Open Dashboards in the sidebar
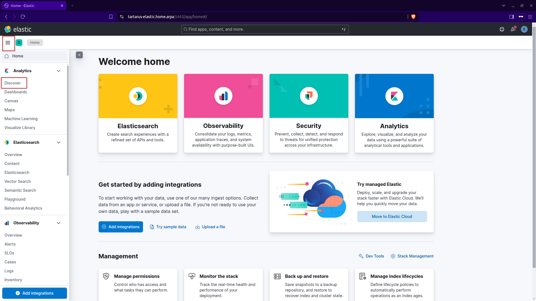The image size is (536, 301). [16, 92]
